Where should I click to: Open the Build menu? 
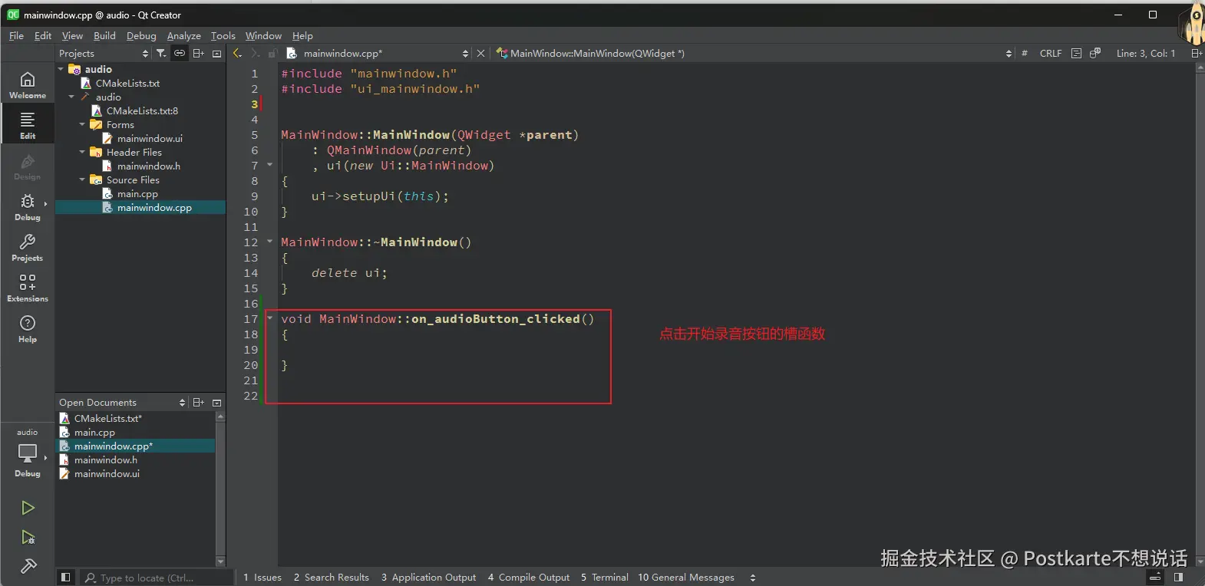coord(104,35)
